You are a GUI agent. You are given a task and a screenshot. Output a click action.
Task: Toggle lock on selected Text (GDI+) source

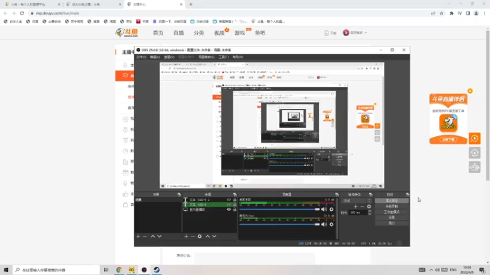pyautogui.click(x=235, y=205)
